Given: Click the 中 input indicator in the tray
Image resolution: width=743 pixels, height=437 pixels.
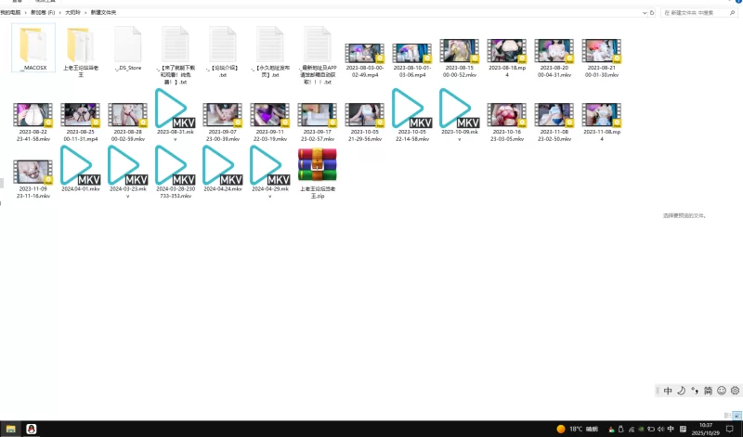Looking at the screenshot, I should pos(671,429).
